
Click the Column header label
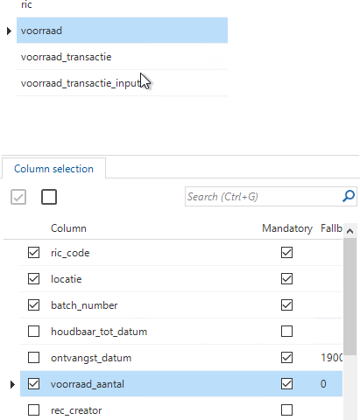point(68,228)
